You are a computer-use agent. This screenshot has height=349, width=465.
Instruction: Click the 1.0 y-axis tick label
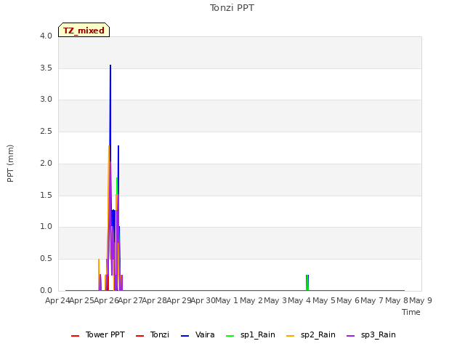pyautogui.click(x=46, y=226)
